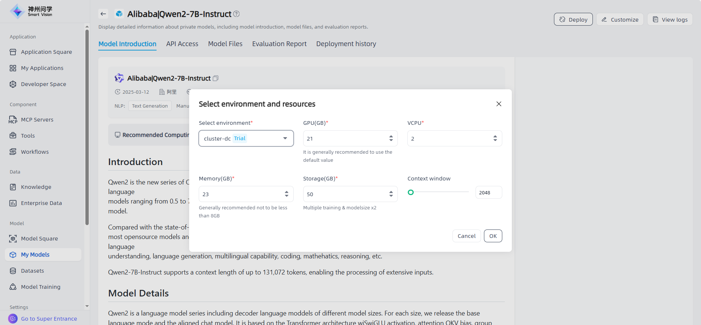
Task: Click the VCPU stepper arrows
Action: click(495, 138)
